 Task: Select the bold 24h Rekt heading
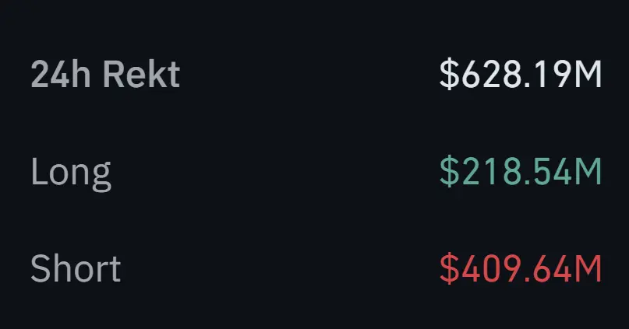click(105, 75)
